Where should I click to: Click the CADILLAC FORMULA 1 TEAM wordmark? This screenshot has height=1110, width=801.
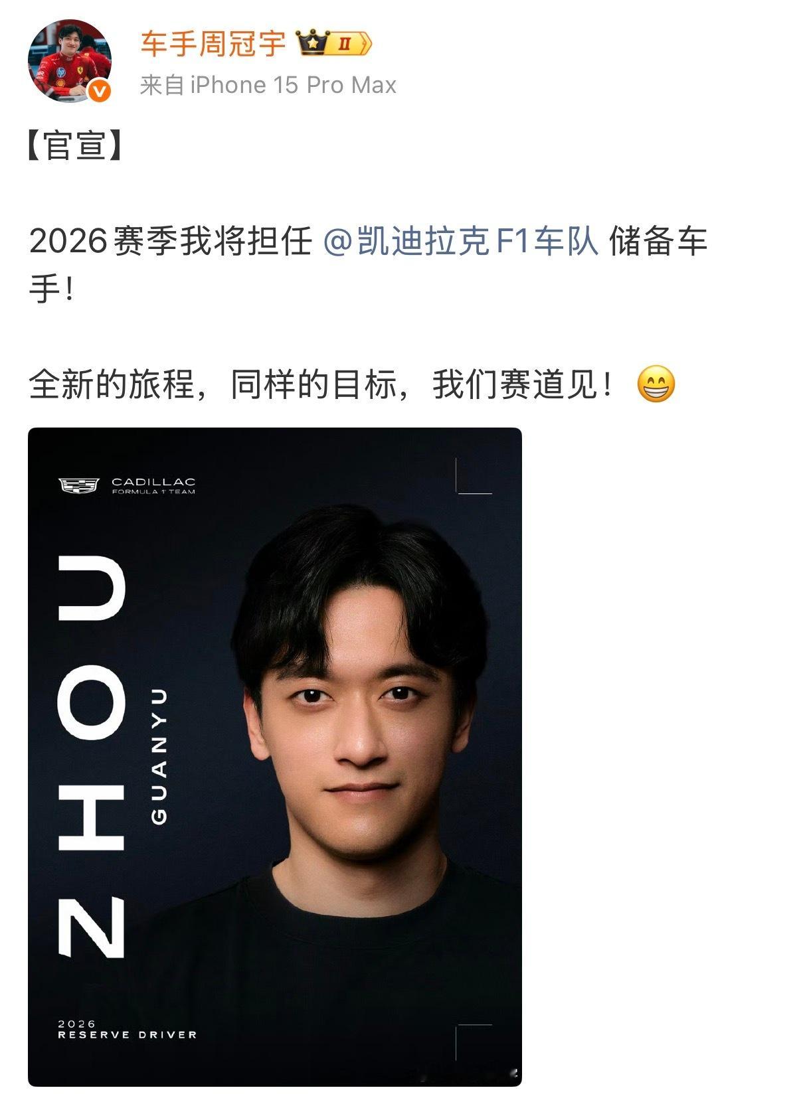pos(153,485)
